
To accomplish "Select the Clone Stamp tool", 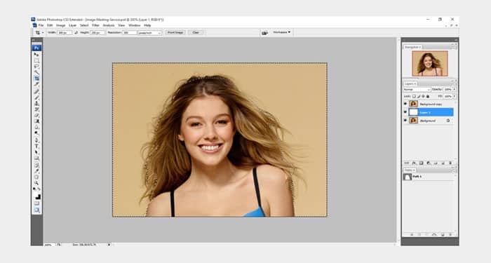I will [36, 103].
